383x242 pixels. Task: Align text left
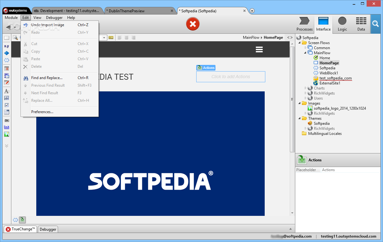click(x=120, y=37)
